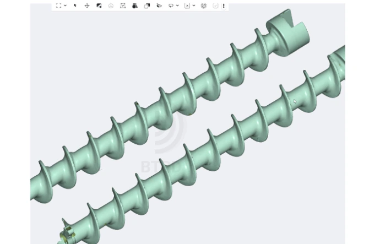Image resolution: width=380 pixels, height=244 pixels.
Task: Click the overlapping squares icon
Action: [x=147, y=6]
